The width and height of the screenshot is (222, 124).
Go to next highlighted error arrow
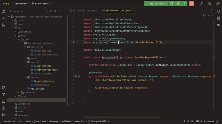tap(213, 15)
